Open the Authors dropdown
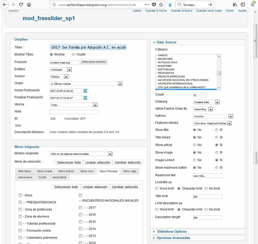 tap(213, 116)
